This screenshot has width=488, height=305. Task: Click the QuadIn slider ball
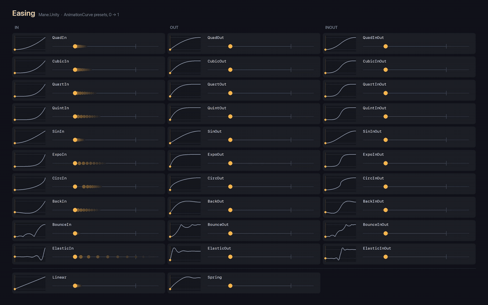click(75, 46)
